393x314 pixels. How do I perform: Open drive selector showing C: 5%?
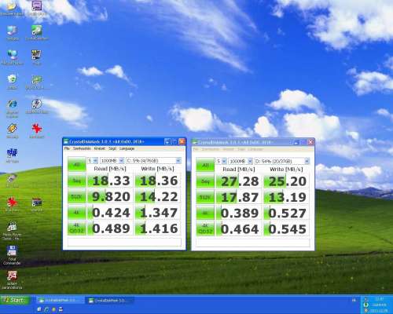[153, 160]
